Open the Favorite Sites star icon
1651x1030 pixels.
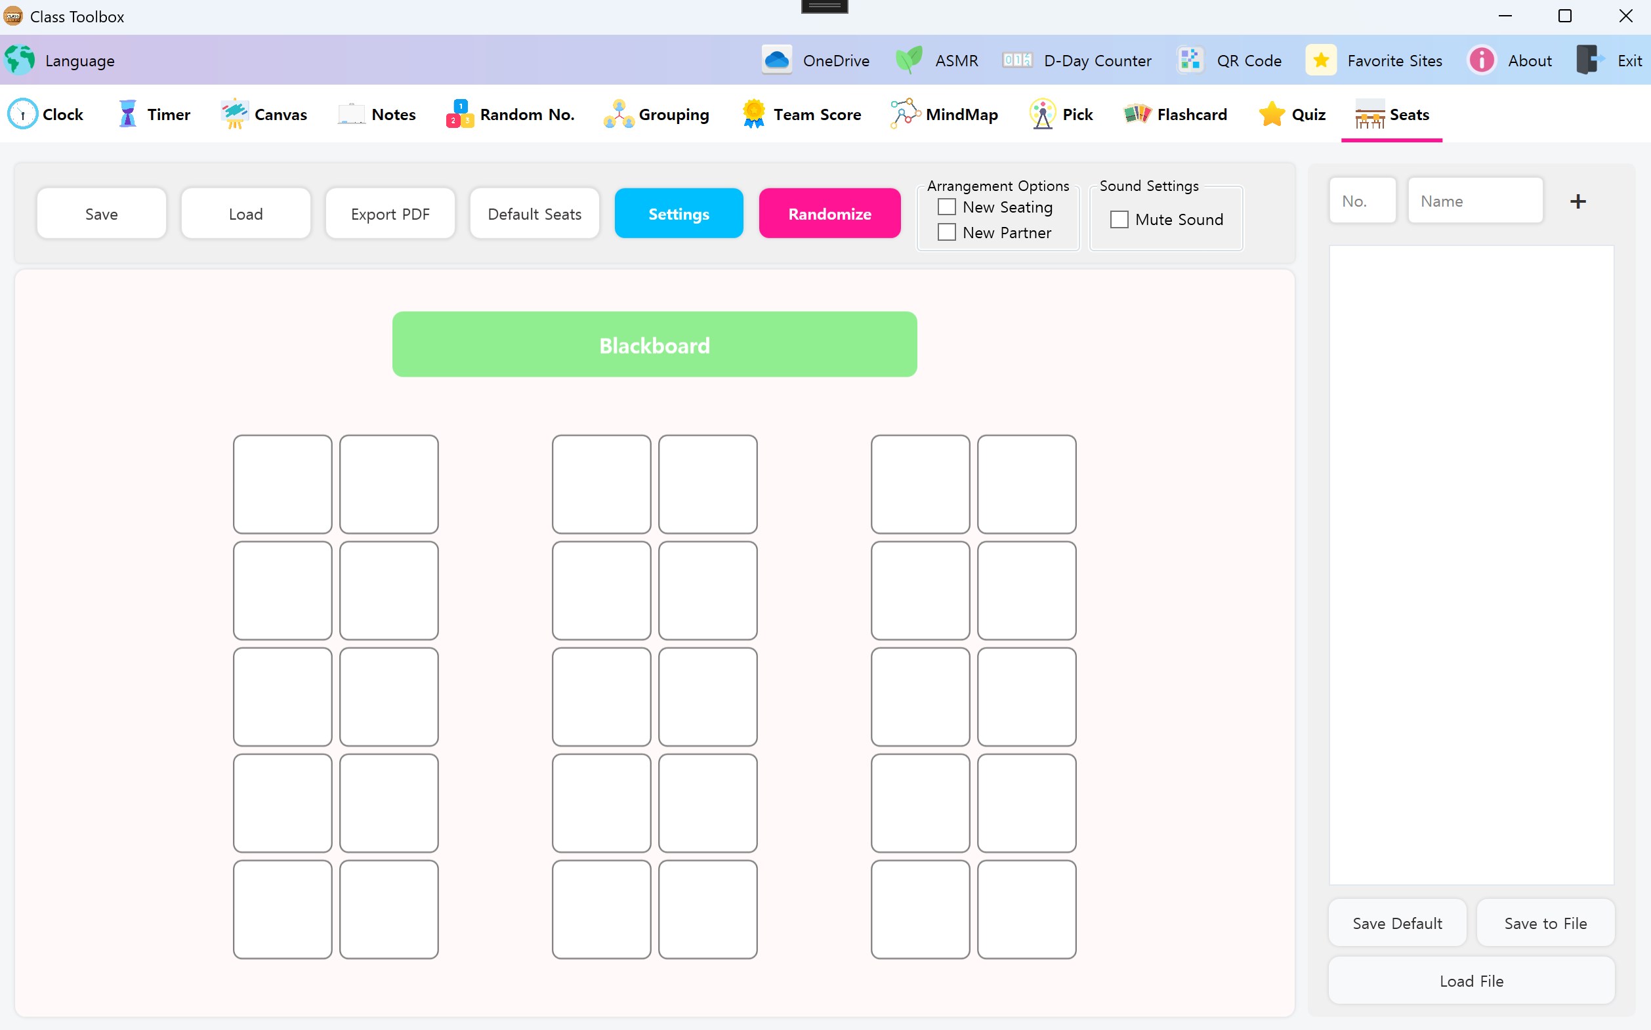(1320, 60)
